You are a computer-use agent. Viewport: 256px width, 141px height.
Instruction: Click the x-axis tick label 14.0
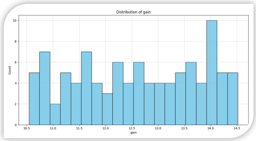[x=210, y=128]
